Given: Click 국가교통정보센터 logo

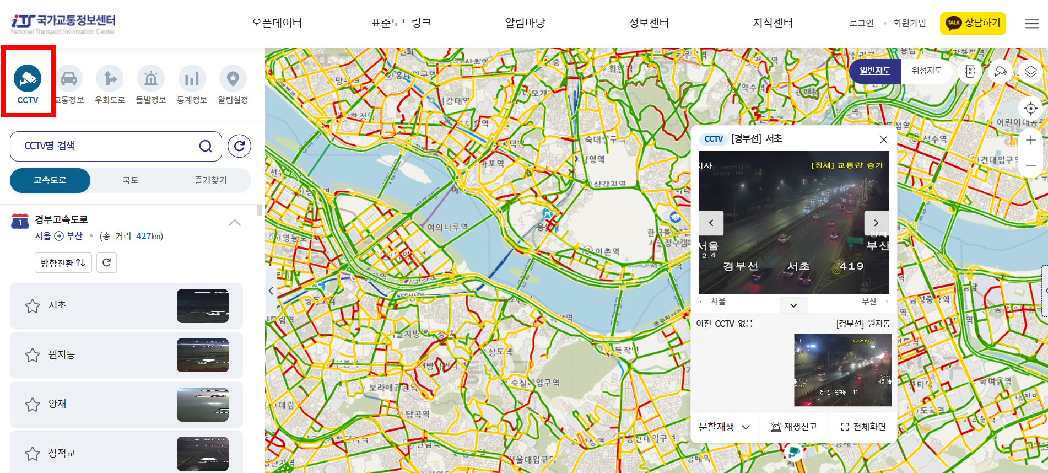Looking at the screenshot, I should (x=63, y=24).
